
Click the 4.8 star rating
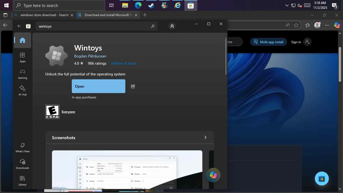(x=79, y=63)
